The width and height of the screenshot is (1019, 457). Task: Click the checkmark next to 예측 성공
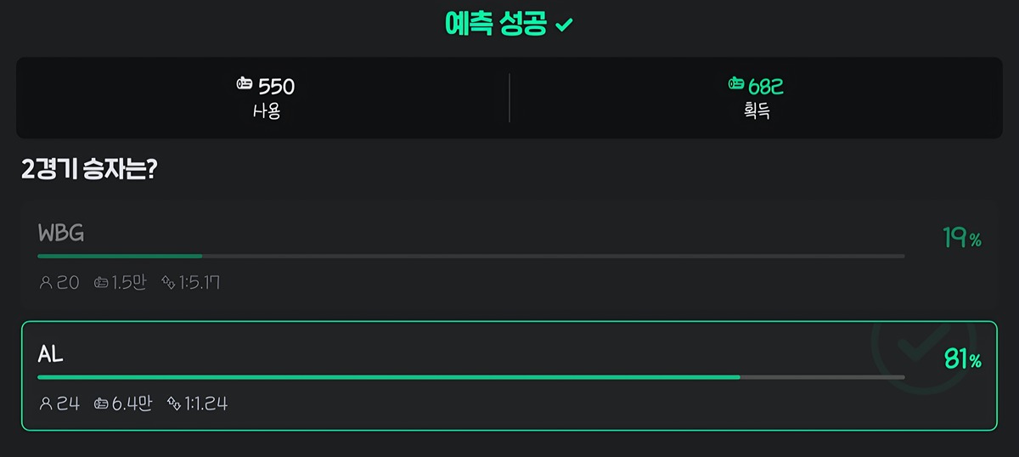pos(564,25)
